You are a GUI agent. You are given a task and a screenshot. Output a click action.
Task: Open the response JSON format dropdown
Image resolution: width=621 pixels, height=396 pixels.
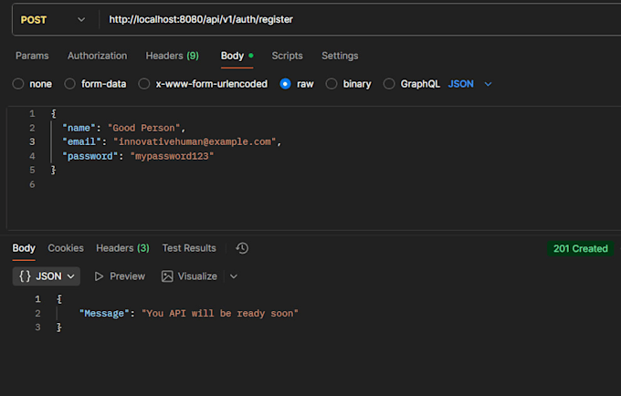[47, 276]
